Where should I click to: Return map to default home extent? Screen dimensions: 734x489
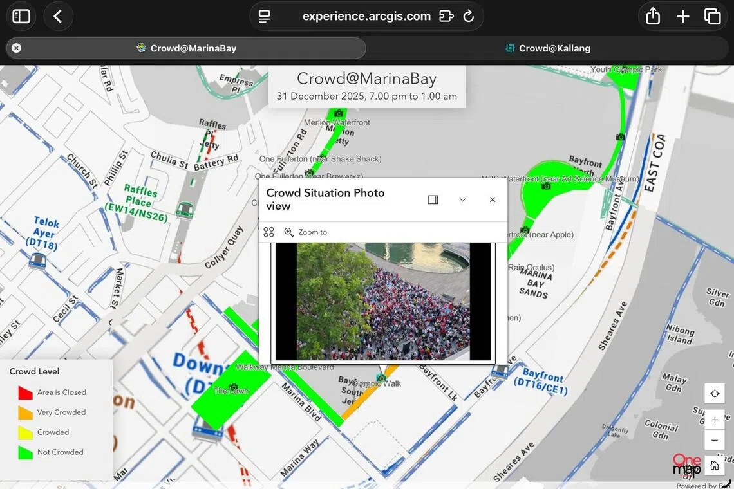(715, 465)
